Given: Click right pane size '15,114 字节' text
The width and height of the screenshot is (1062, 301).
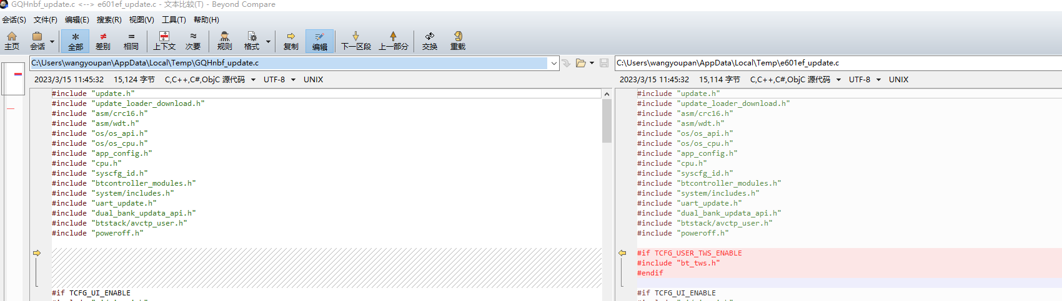Looking at the screenshot, I should [720, 80].
